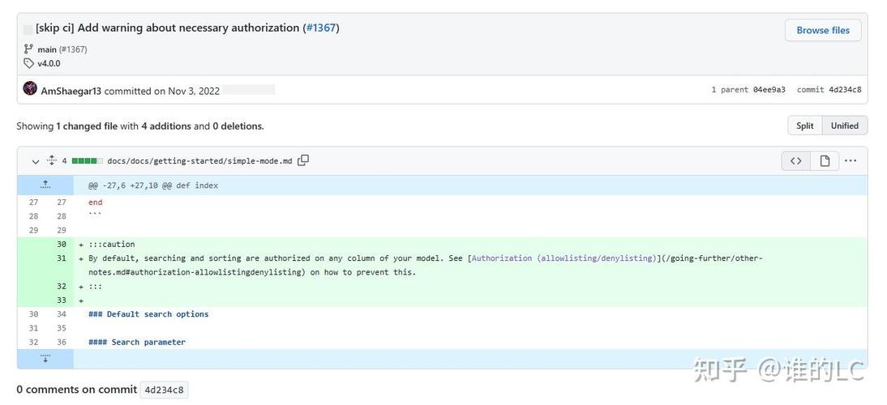Expand diff lines downward
Viewport: 887px width, 405px height.
point(45,359)
